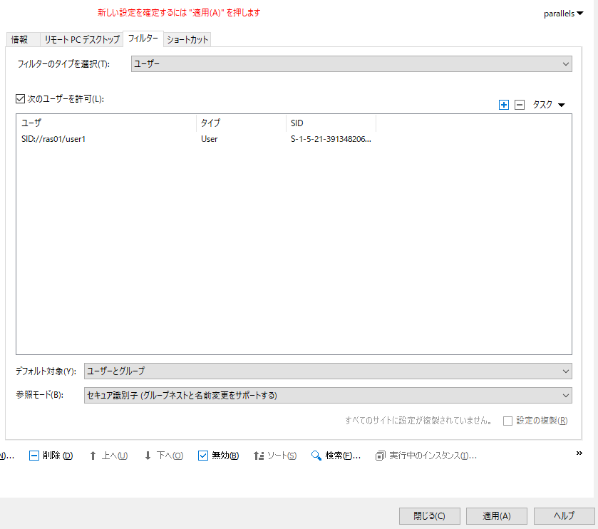Uncheck 次のユーザーを許可 checkbox
The height and width of the screenshot is (529, 598).
20,99
